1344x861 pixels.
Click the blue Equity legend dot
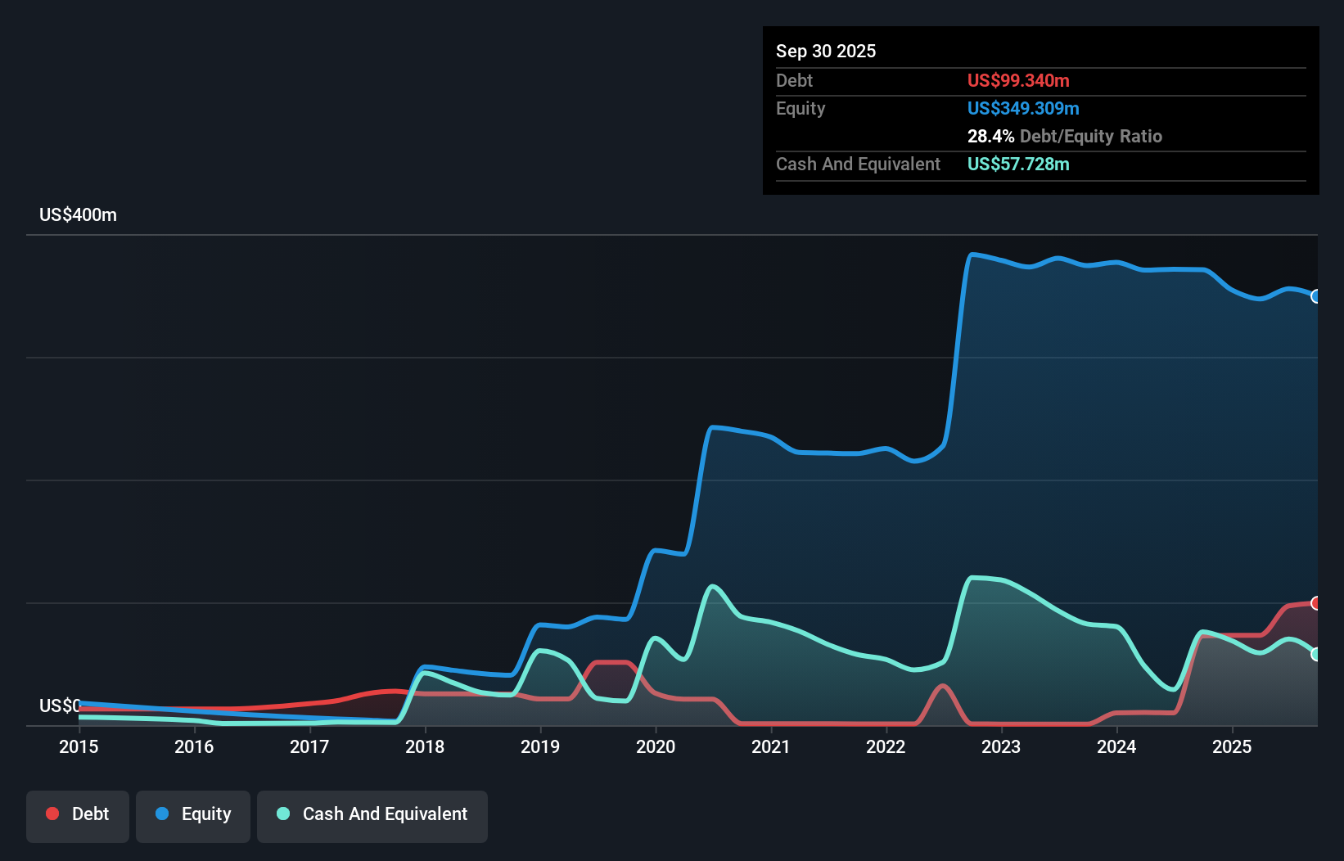(x=163, y=814)
